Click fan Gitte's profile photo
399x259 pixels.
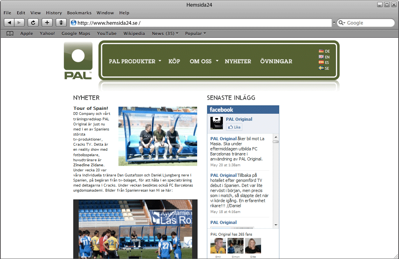(253, 246)
